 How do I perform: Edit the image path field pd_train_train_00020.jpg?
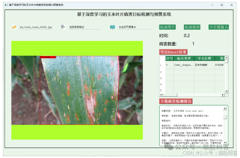pyautogui.click(x=36, y=27)
